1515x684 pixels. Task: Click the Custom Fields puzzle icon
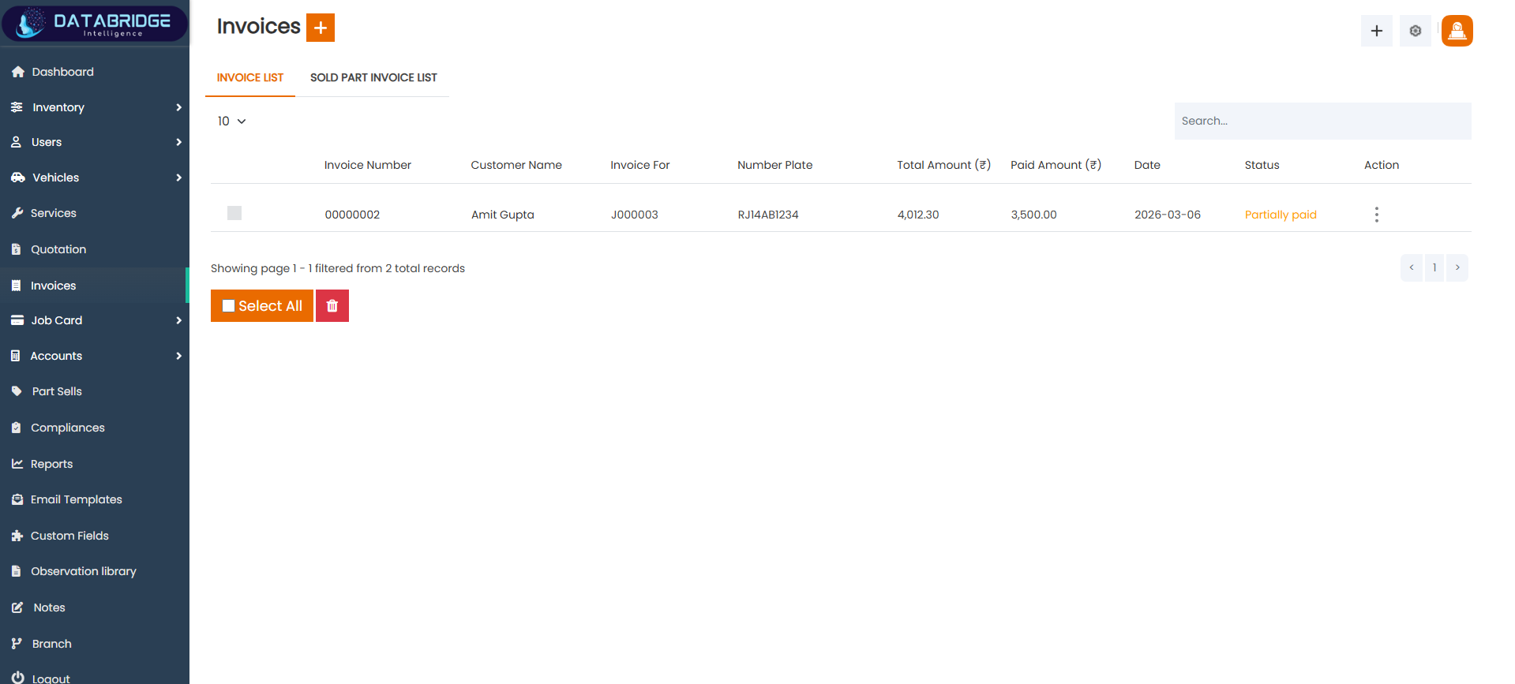pos(17,536)
